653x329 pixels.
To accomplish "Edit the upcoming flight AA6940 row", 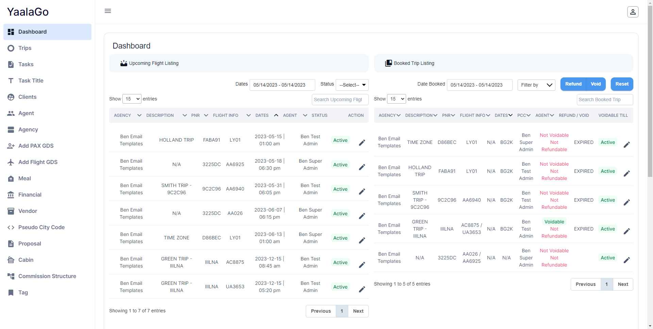I will (362, 191).
